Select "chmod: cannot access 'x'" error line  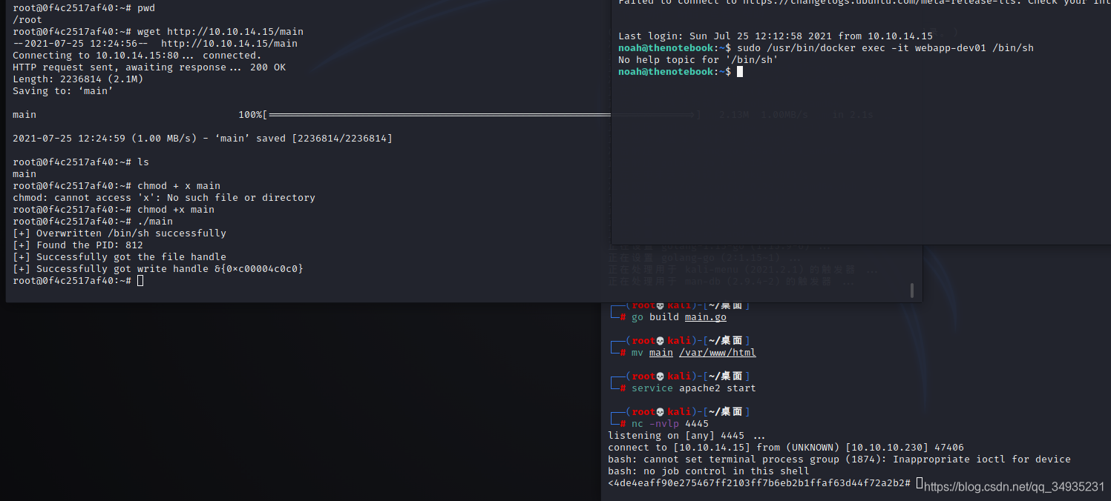(x=164, y=197)
